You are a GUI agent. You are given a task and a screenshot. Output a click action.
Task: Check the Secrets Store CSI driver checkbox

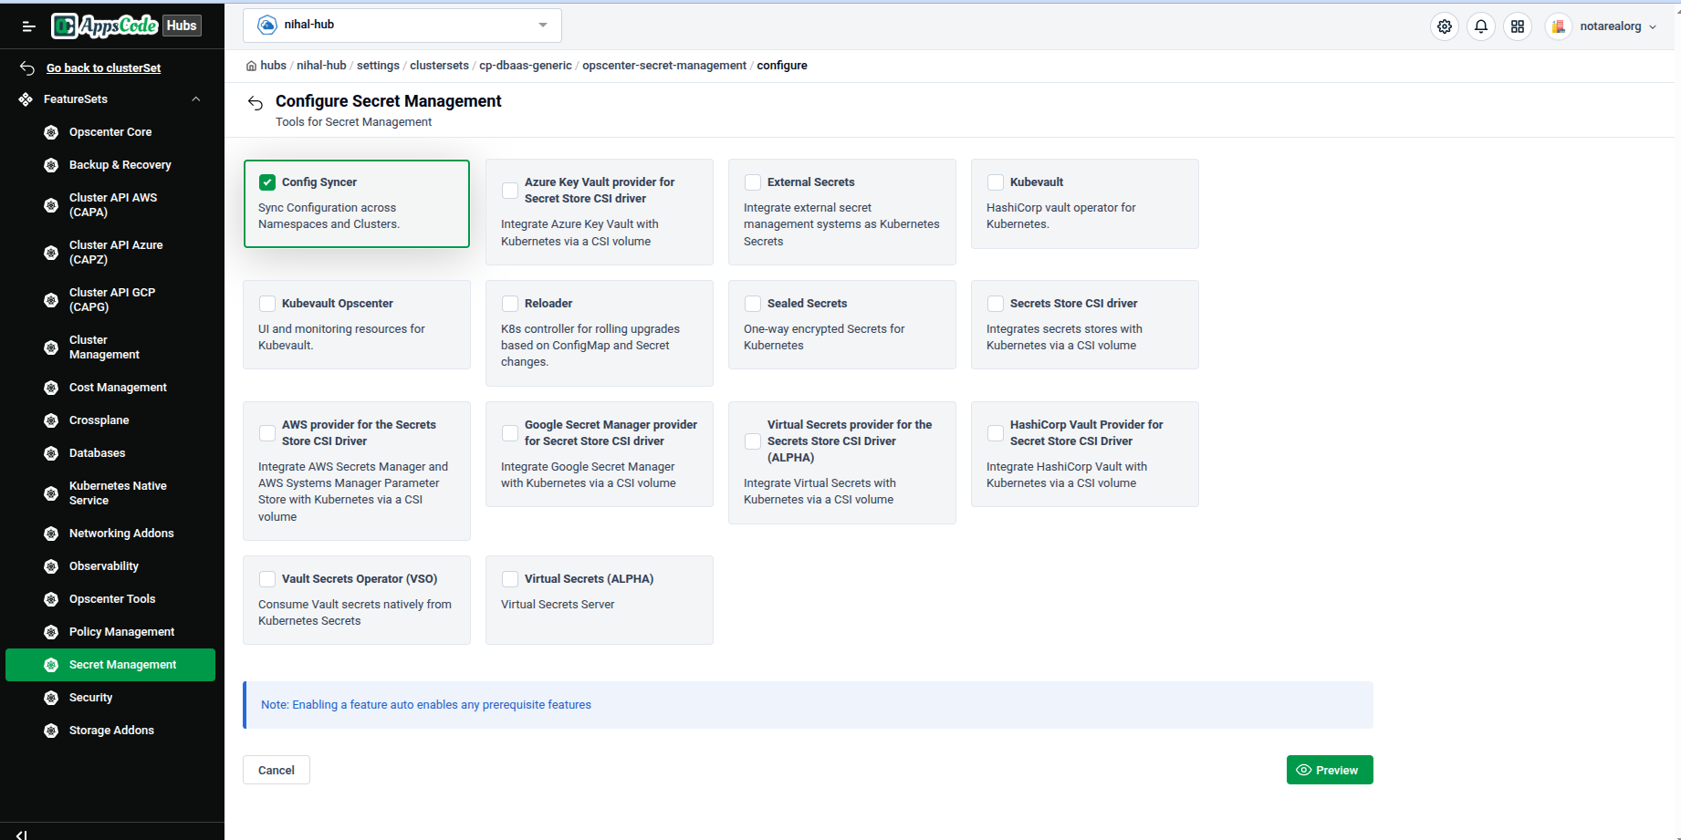point(996,304)
